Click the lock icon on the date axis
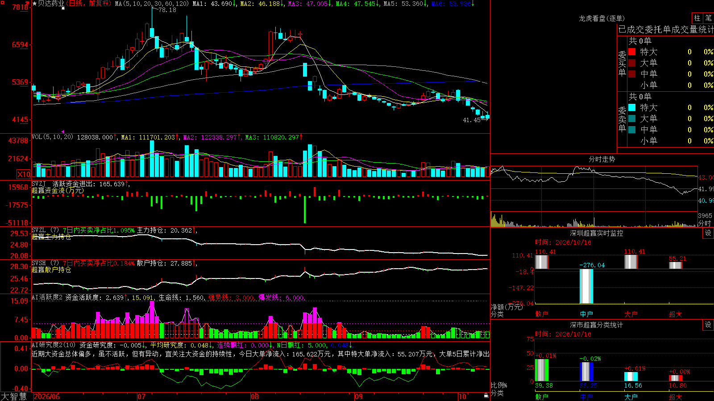Screen dimensions: 714x401 (486, 396)
